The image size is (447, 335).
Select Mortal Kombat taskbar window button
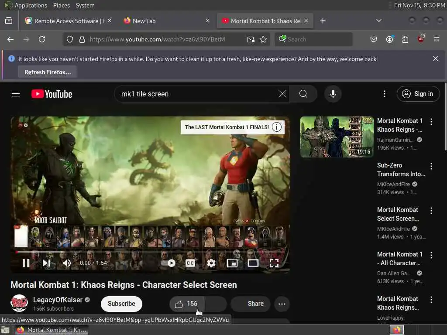(x=52, y=330)
